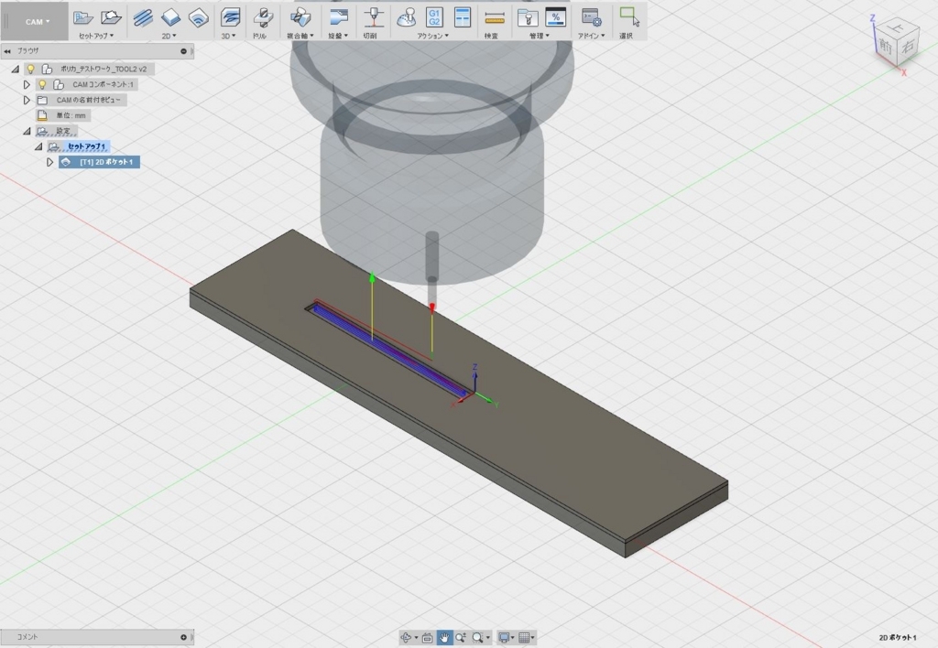Viewport: 938px width, 648px height.
Task: Click the multi-axis (複合軸) tool icon
Action: pos(300,17)
